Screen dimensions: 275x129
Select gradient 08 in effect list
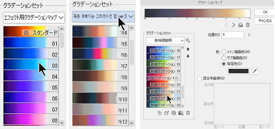(x=31, y=120)
